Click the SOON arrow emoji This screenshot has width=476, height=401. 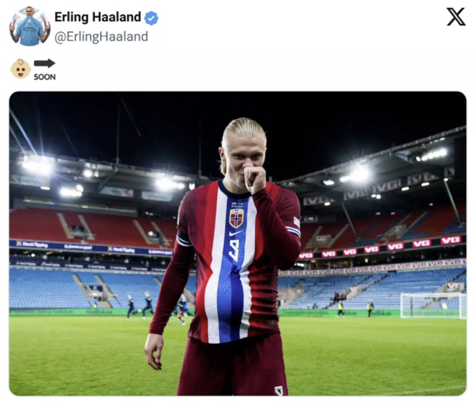point(45,70)
